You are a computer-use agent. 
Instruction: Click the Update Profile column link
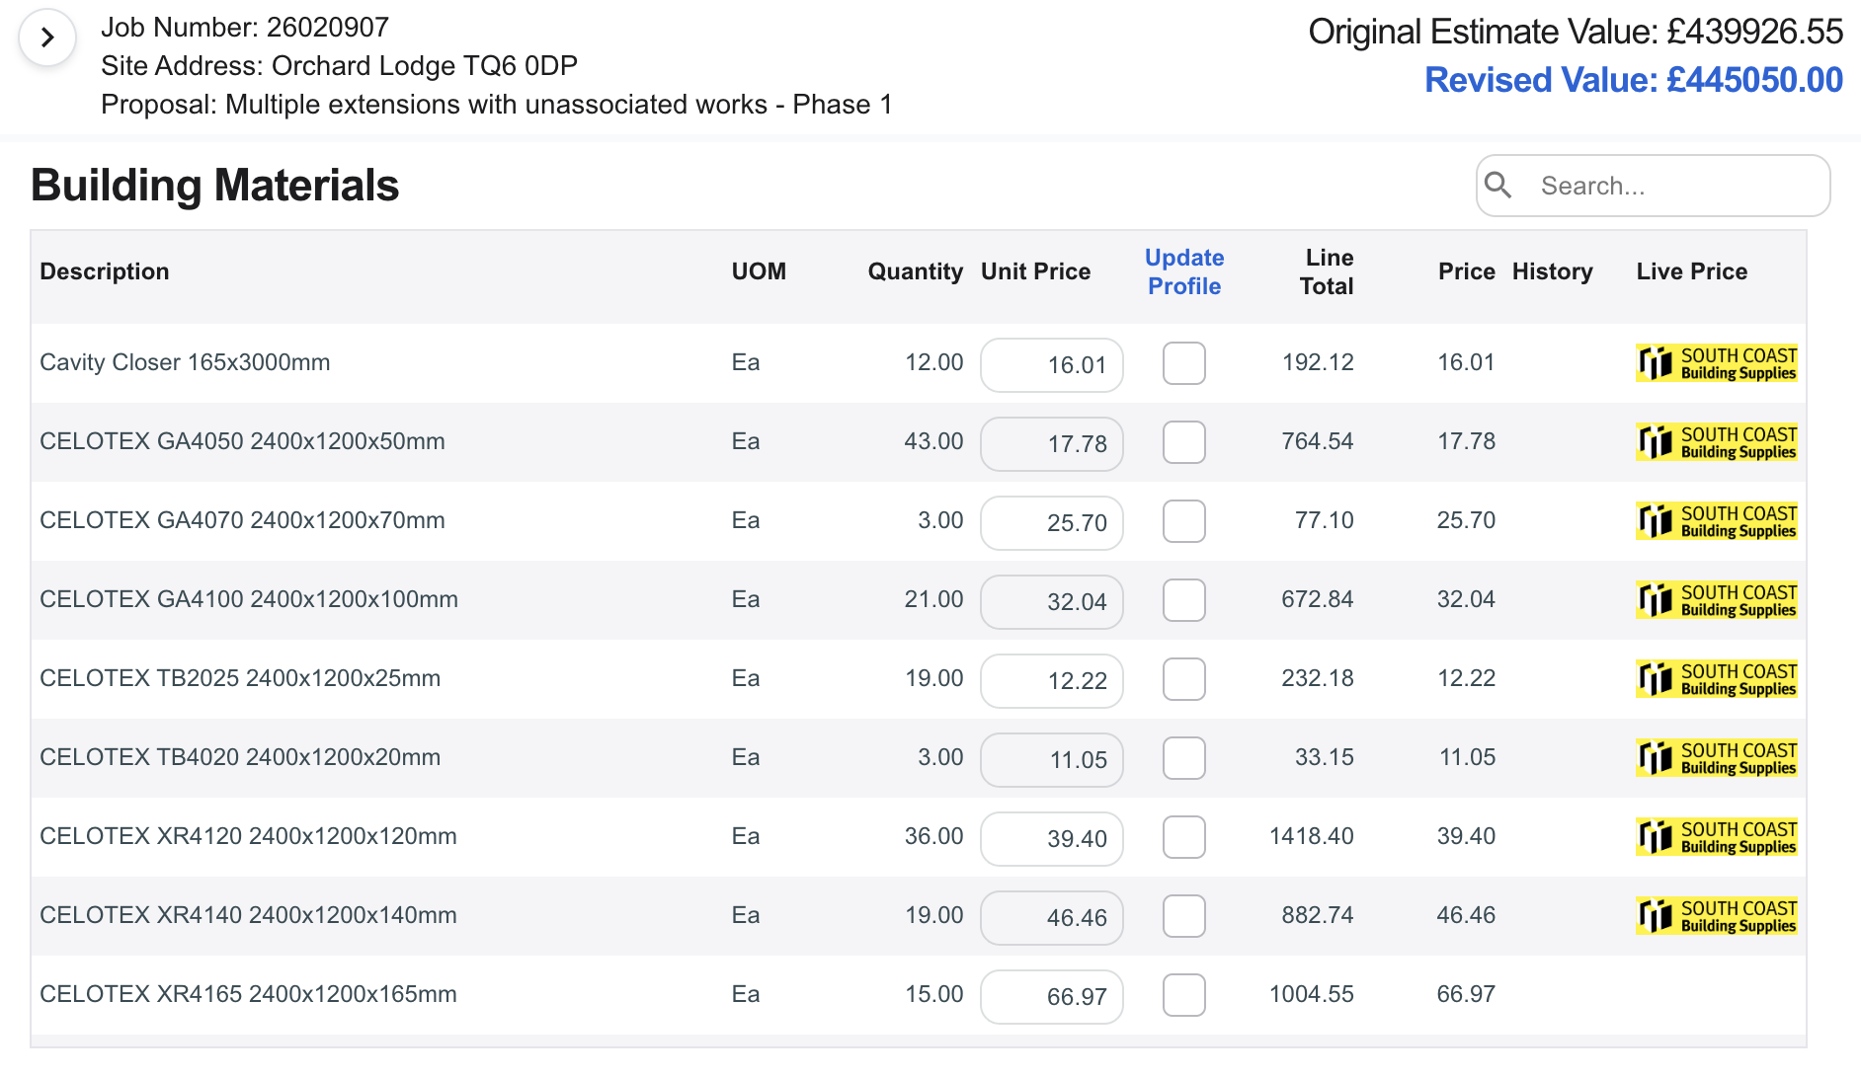[x=1184, y=271]
